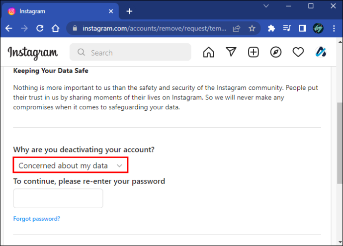Open browser extensions puzzle icon

click(271, 28)
